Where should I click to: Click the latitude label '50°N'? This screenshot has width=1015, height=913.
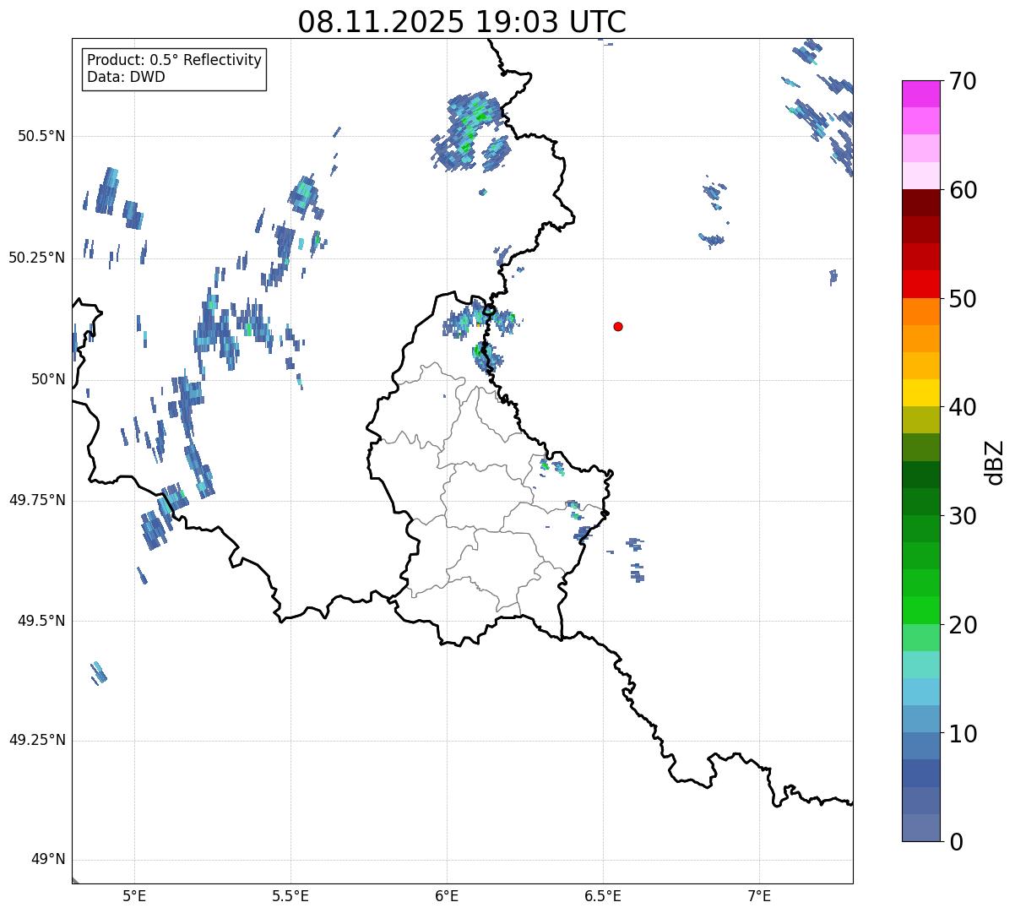coord(48,379)
